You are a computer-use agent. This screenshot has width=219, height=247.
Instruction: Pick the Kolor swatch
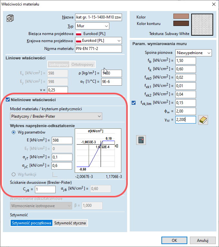(x=181, y=17)
